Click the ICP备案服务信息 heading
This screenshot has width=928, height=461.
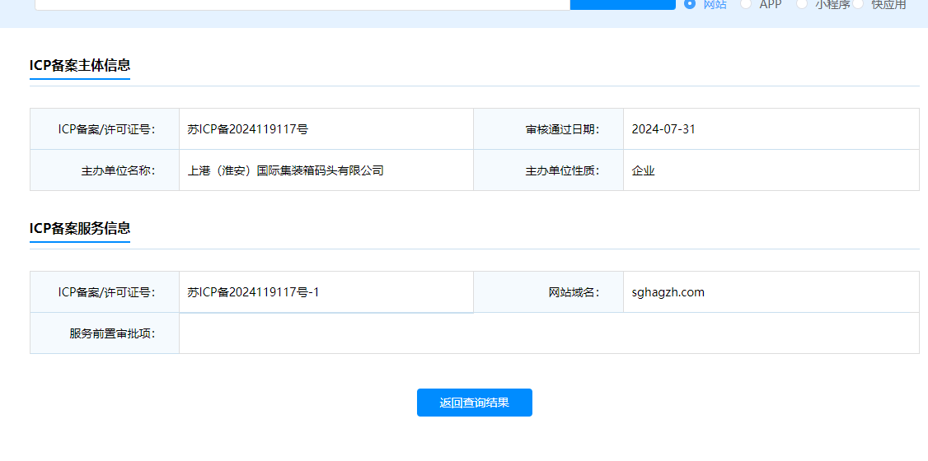pyautogui.click(x=80, y=228)
